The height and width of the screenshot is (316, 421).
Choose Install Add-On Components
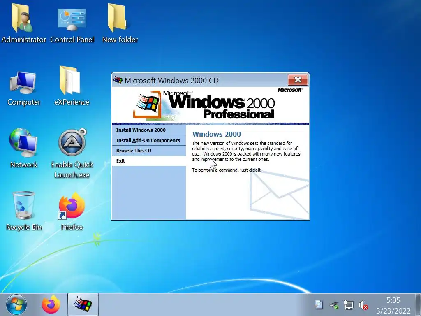click(149, 140)
